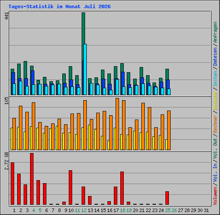This screenshot has width=220, height=215.
Task: Click the red Volumen bar on day 10
Action: coord(70,187)
